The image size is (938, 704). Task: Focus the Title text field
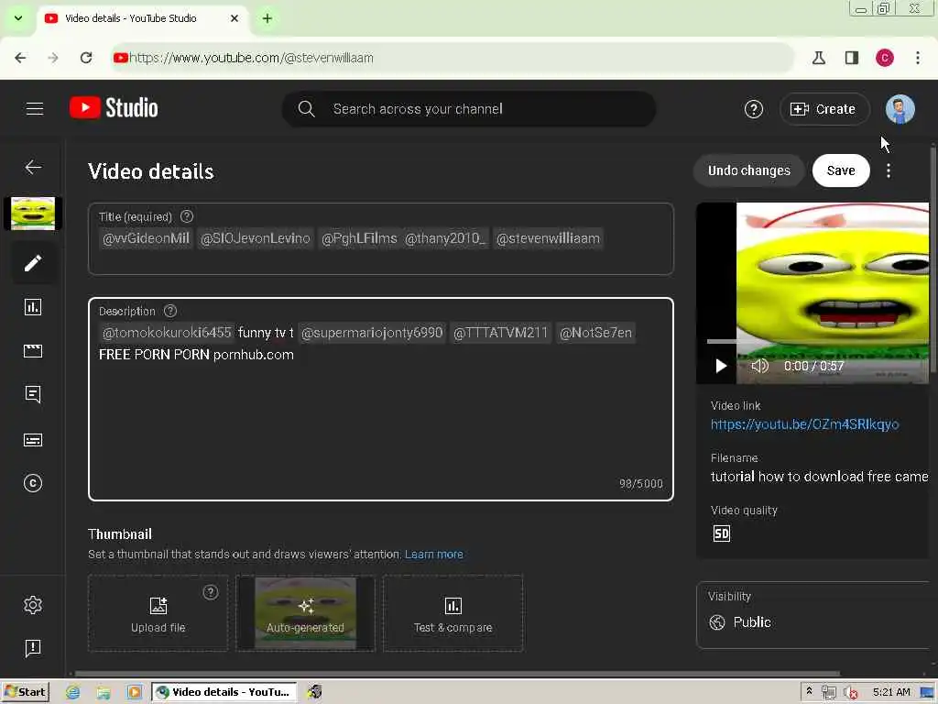(x=380, y=239)
